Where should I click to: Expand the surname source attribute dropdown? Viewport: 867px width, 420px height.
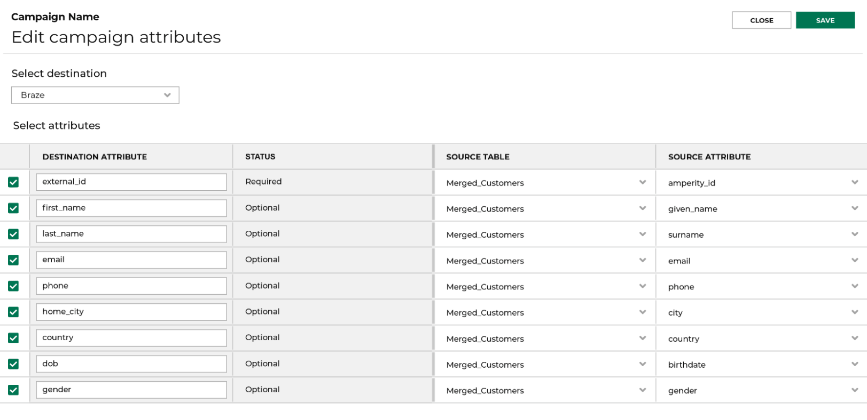(x=761, y=235)
